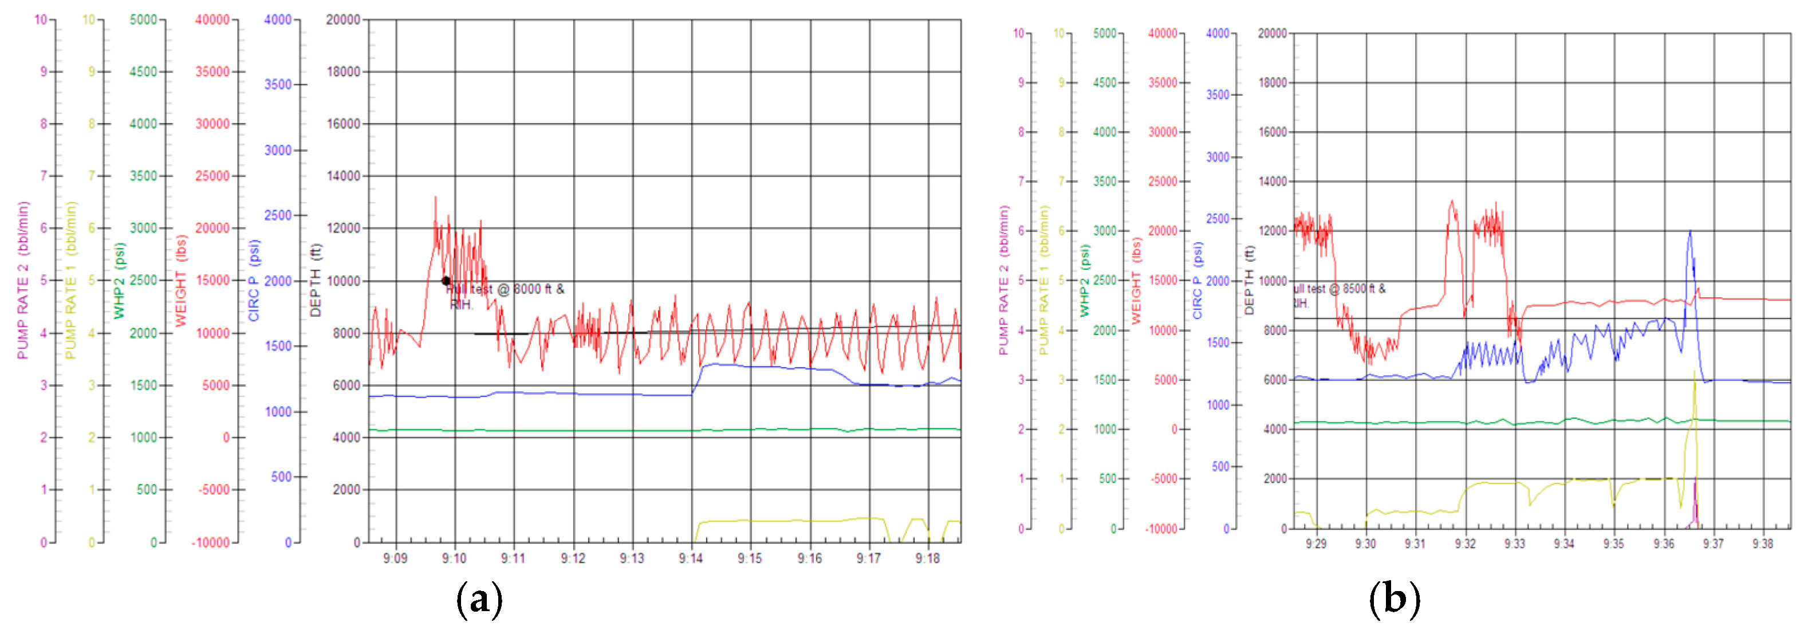Click the 9:14 time tick in chart (a)
The width and height of the screenshot is (1804, 630).
691,558
